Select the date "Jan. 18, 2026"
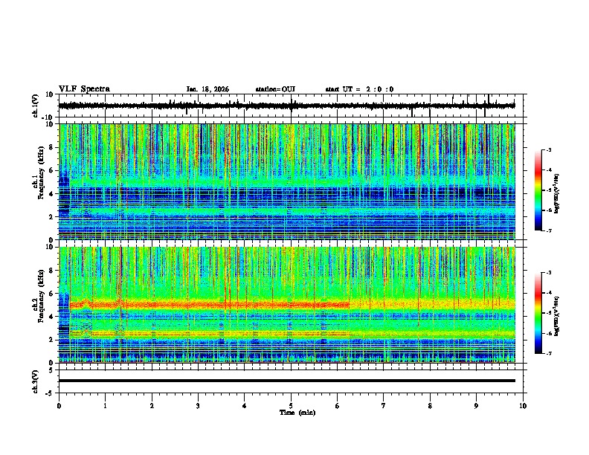 207,89
